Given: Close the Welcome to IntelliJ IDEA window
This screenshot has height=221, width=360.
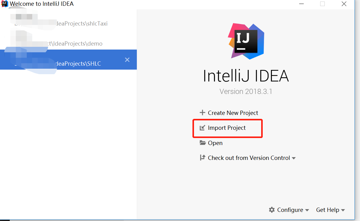Looking at the screenshot, I should click(344, 4).
